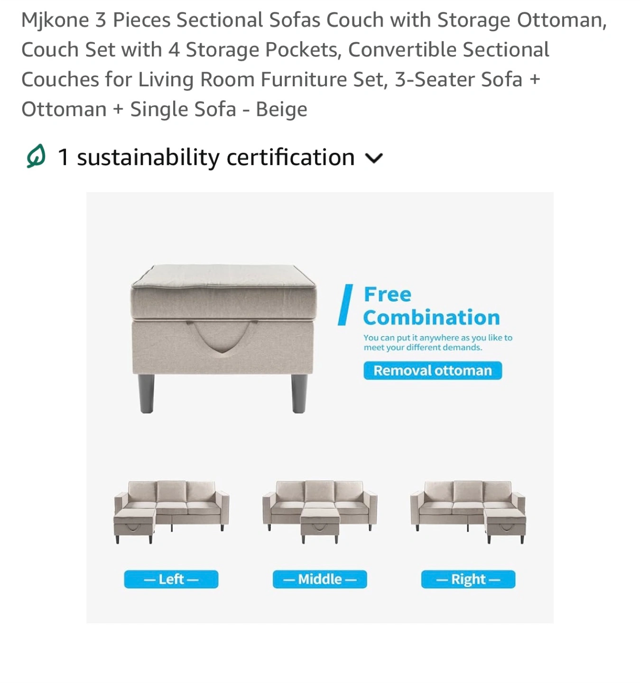This screenshot has width=640, height=683.
Task: Tap the Removal ottoman blue label
Action: pyautogui.click(x=433, y=370)
